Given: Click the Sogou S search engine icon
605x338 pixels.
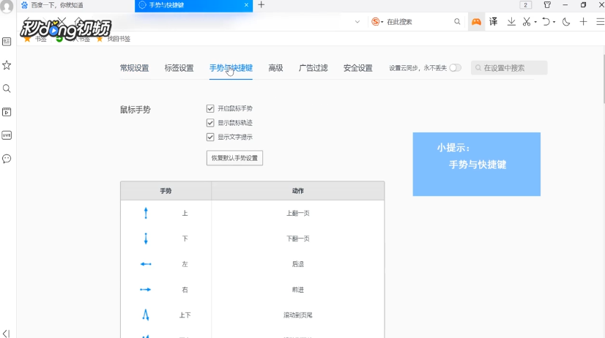Looking at the screenshot, I should 375,22.
